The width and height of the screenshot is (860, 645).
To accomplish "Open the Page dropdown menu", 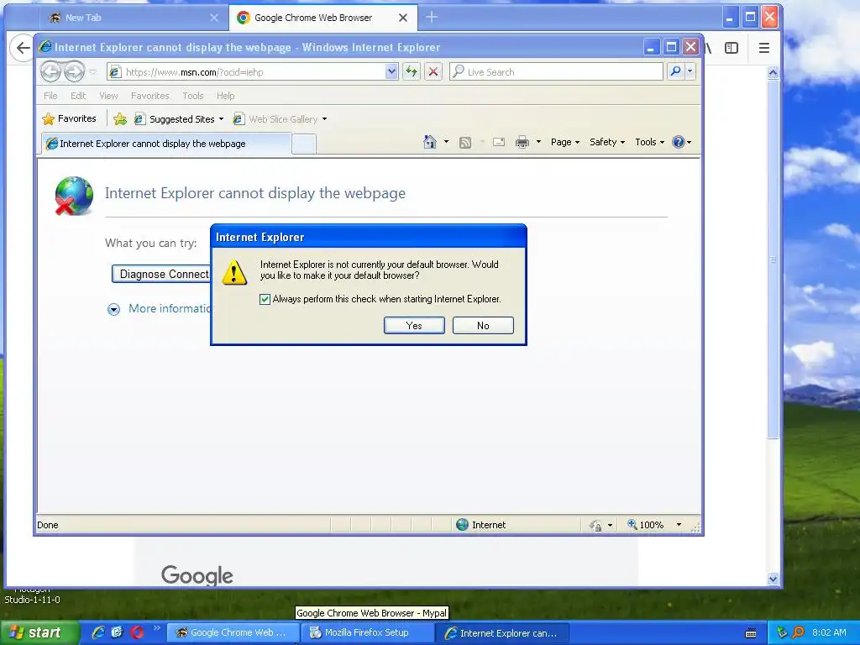I will pos(565,142).
